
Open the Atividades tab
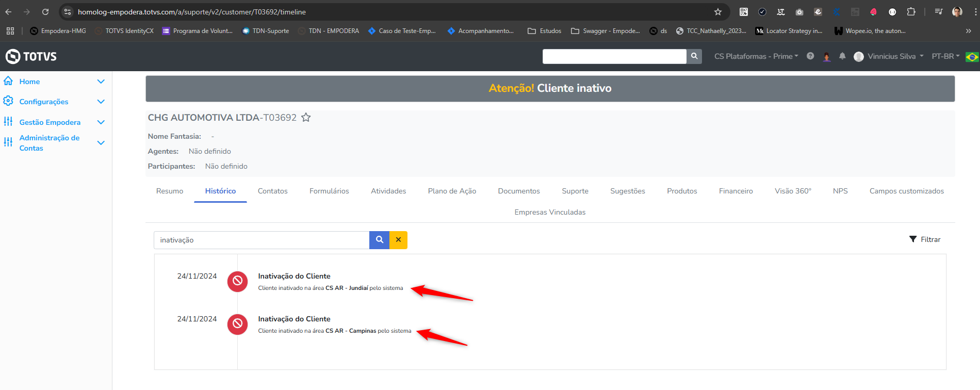[388, 191]
